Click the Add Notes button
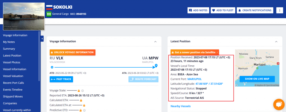The width and height of the screenshot is (286, 112). coord(198,10)
